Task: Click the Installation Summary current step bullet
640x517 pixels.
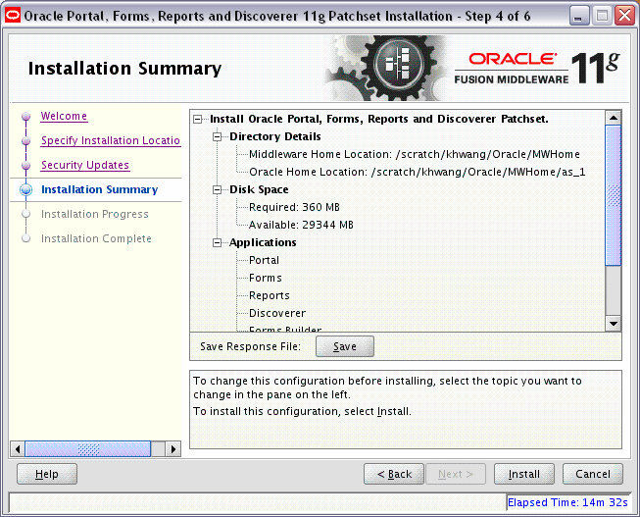Action: [26, 190]
